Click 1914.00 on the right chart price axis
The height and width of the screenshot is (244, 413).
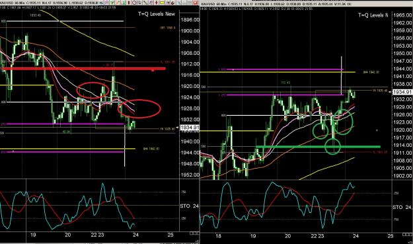(x=402, y=145)
